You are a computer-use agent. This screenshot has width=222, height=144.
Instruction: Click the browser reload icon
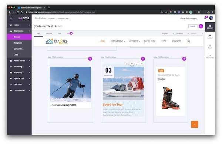tap(17, 12)
